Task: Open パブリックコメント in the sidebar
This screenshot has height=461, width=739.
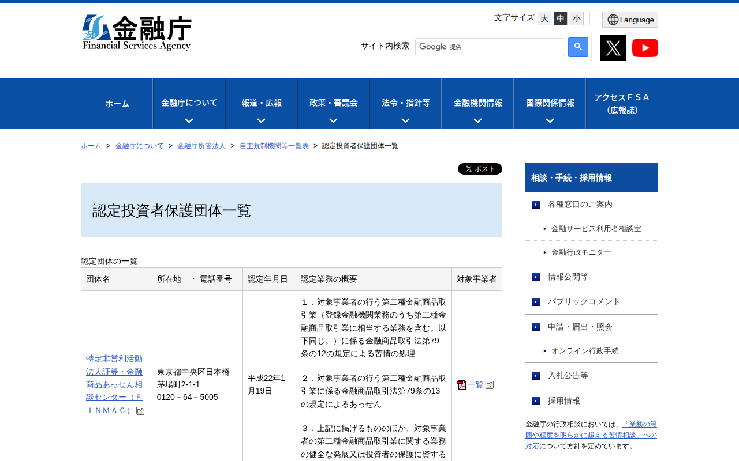Action: (584, 302)
